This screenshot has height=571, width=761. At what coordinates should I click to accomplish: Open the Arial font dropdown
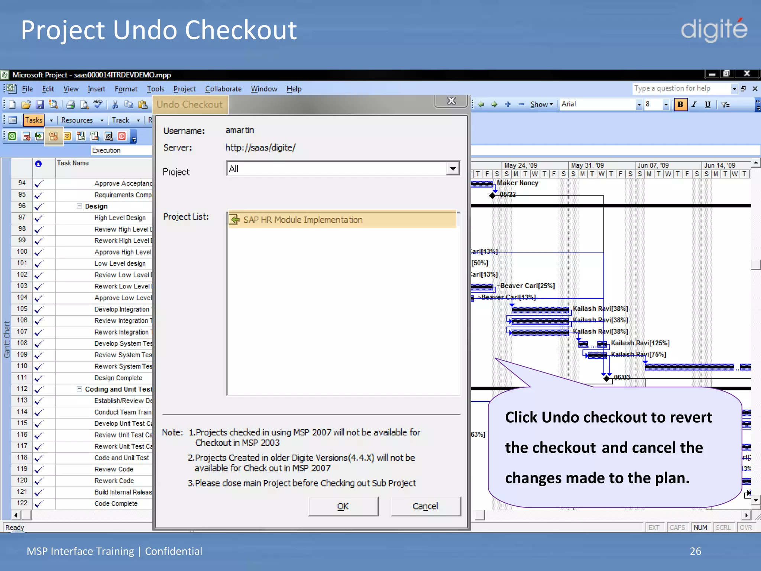pyautogui.click(x=639, y=104)
